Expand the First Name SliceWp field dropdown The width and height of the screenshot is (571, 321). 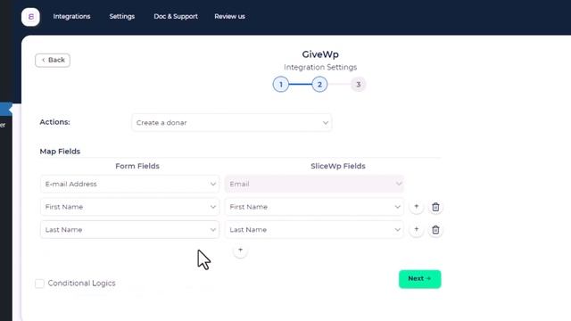[314, 207]
